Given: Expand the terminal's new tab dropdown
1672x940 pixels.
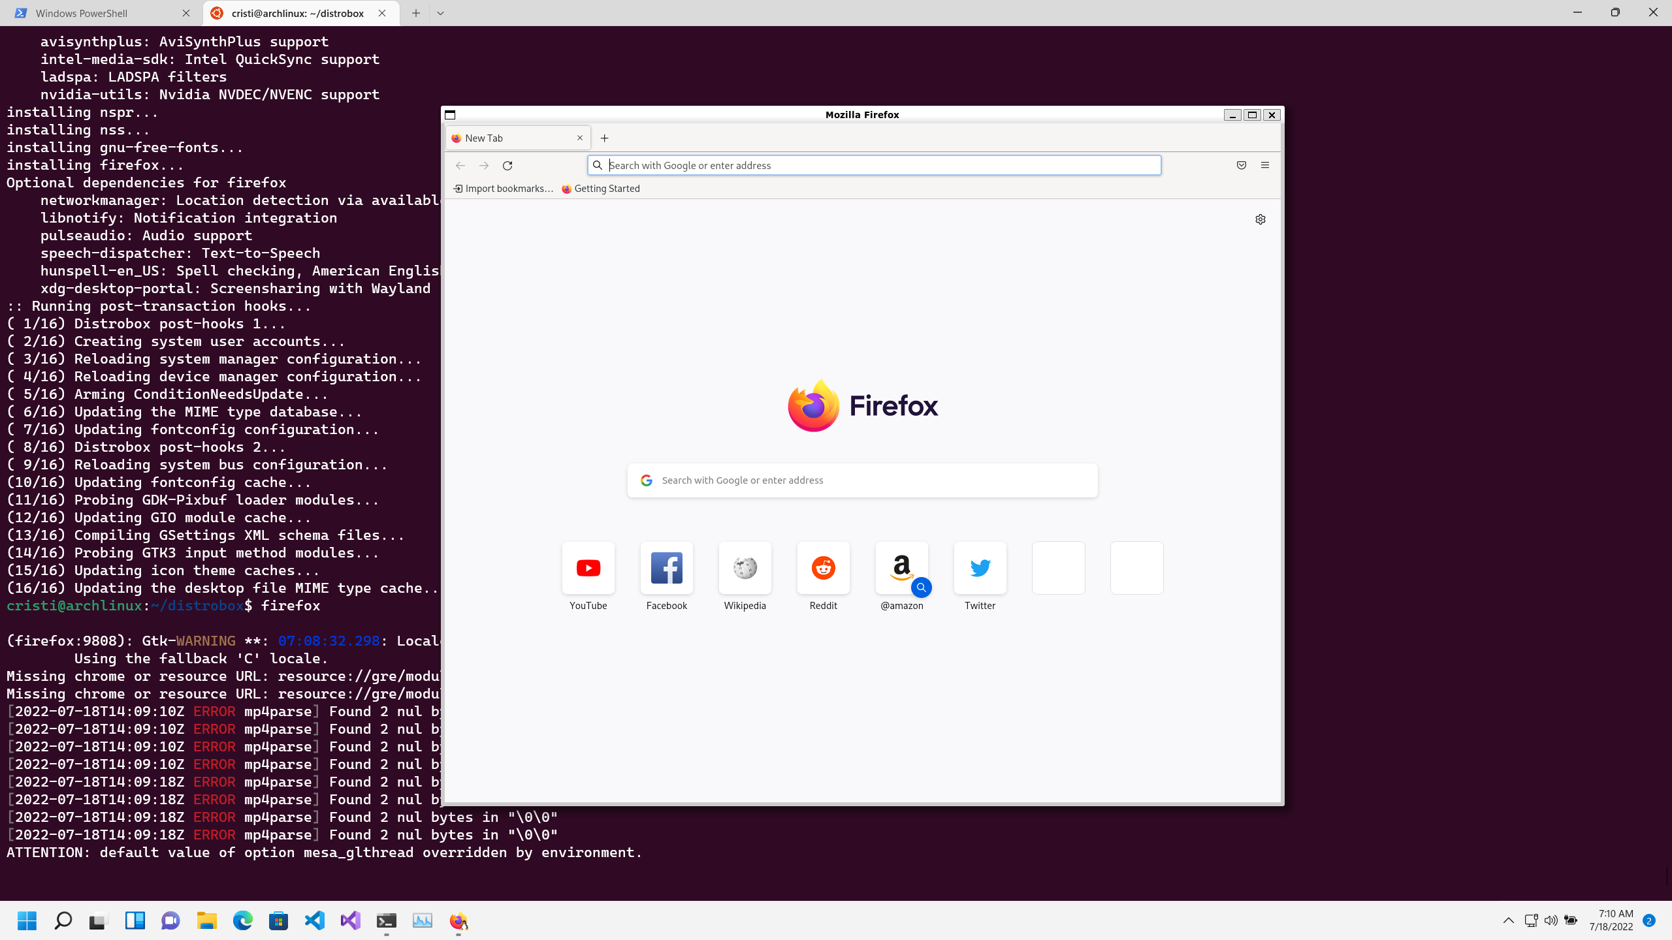Looking at the screenshot, I should click(x=442, y=13).
